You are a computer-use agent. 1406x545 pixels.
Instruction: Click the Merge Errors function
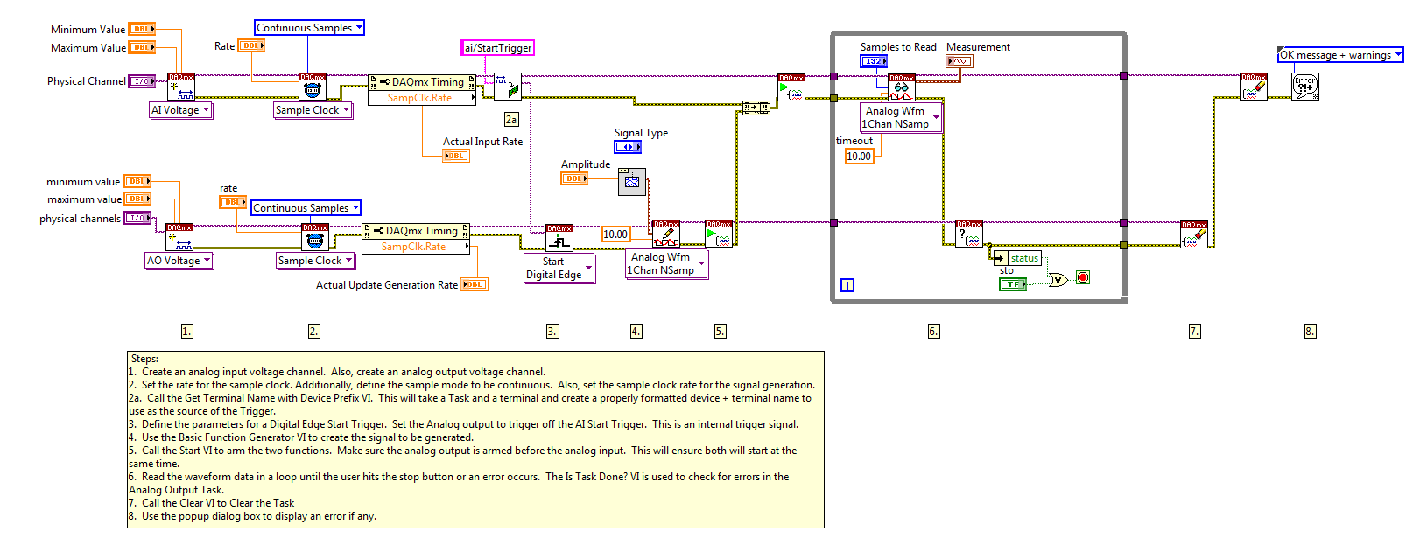(x=756, y=108)
